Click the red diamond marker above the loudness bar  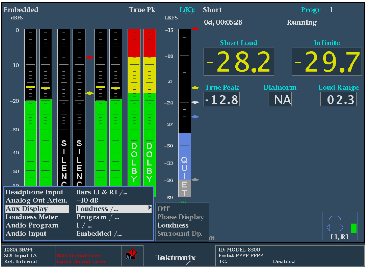(195, 29)
